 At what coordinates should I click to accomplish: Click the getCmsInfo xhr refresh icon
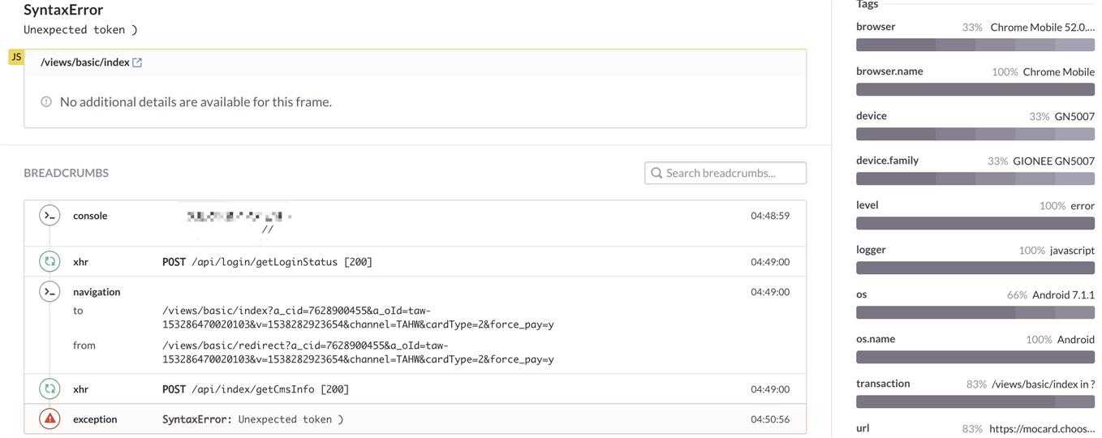50,389
